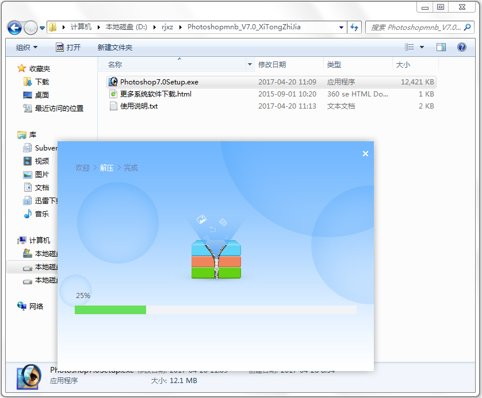Click the 欢迎 step in installer breadcrumb
The image size is (482, 398).
pos(82,168)
